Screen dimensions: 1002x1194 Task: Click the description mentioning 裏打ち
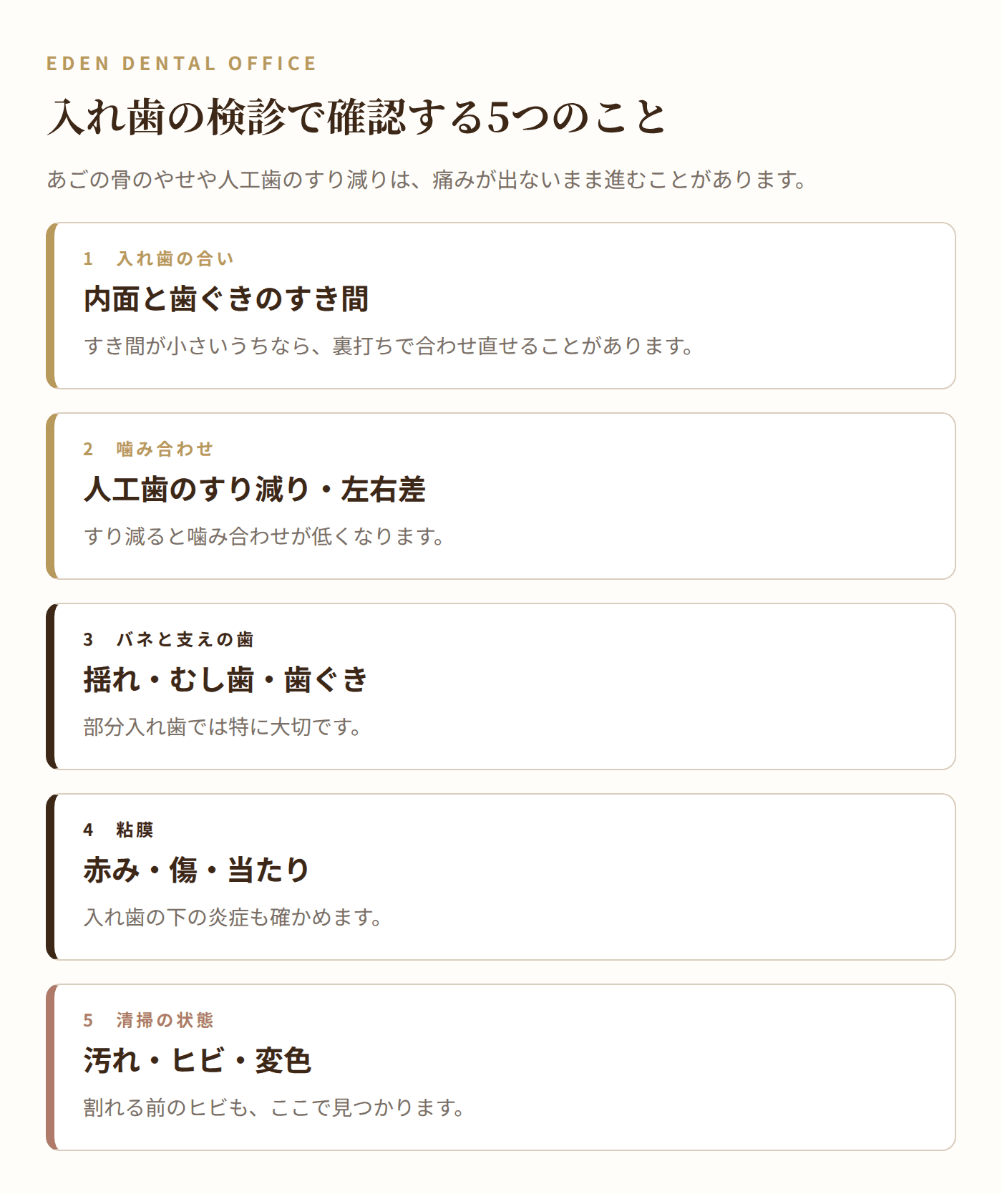(x=389, y=346)
